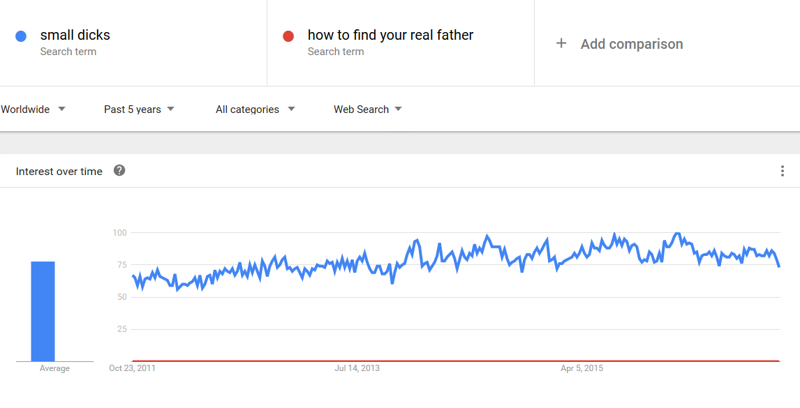
Task: Open the three-dot chart options menu
Action: [x=782, y=171]
